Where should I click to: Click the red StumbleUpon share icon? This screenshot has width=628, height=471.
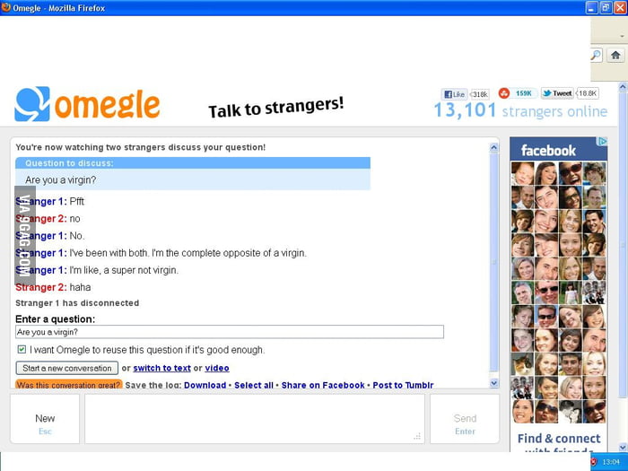[x=504, y=93]
